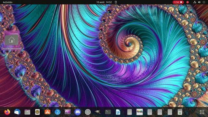Launch Firefox from the dock

(7, 112)
